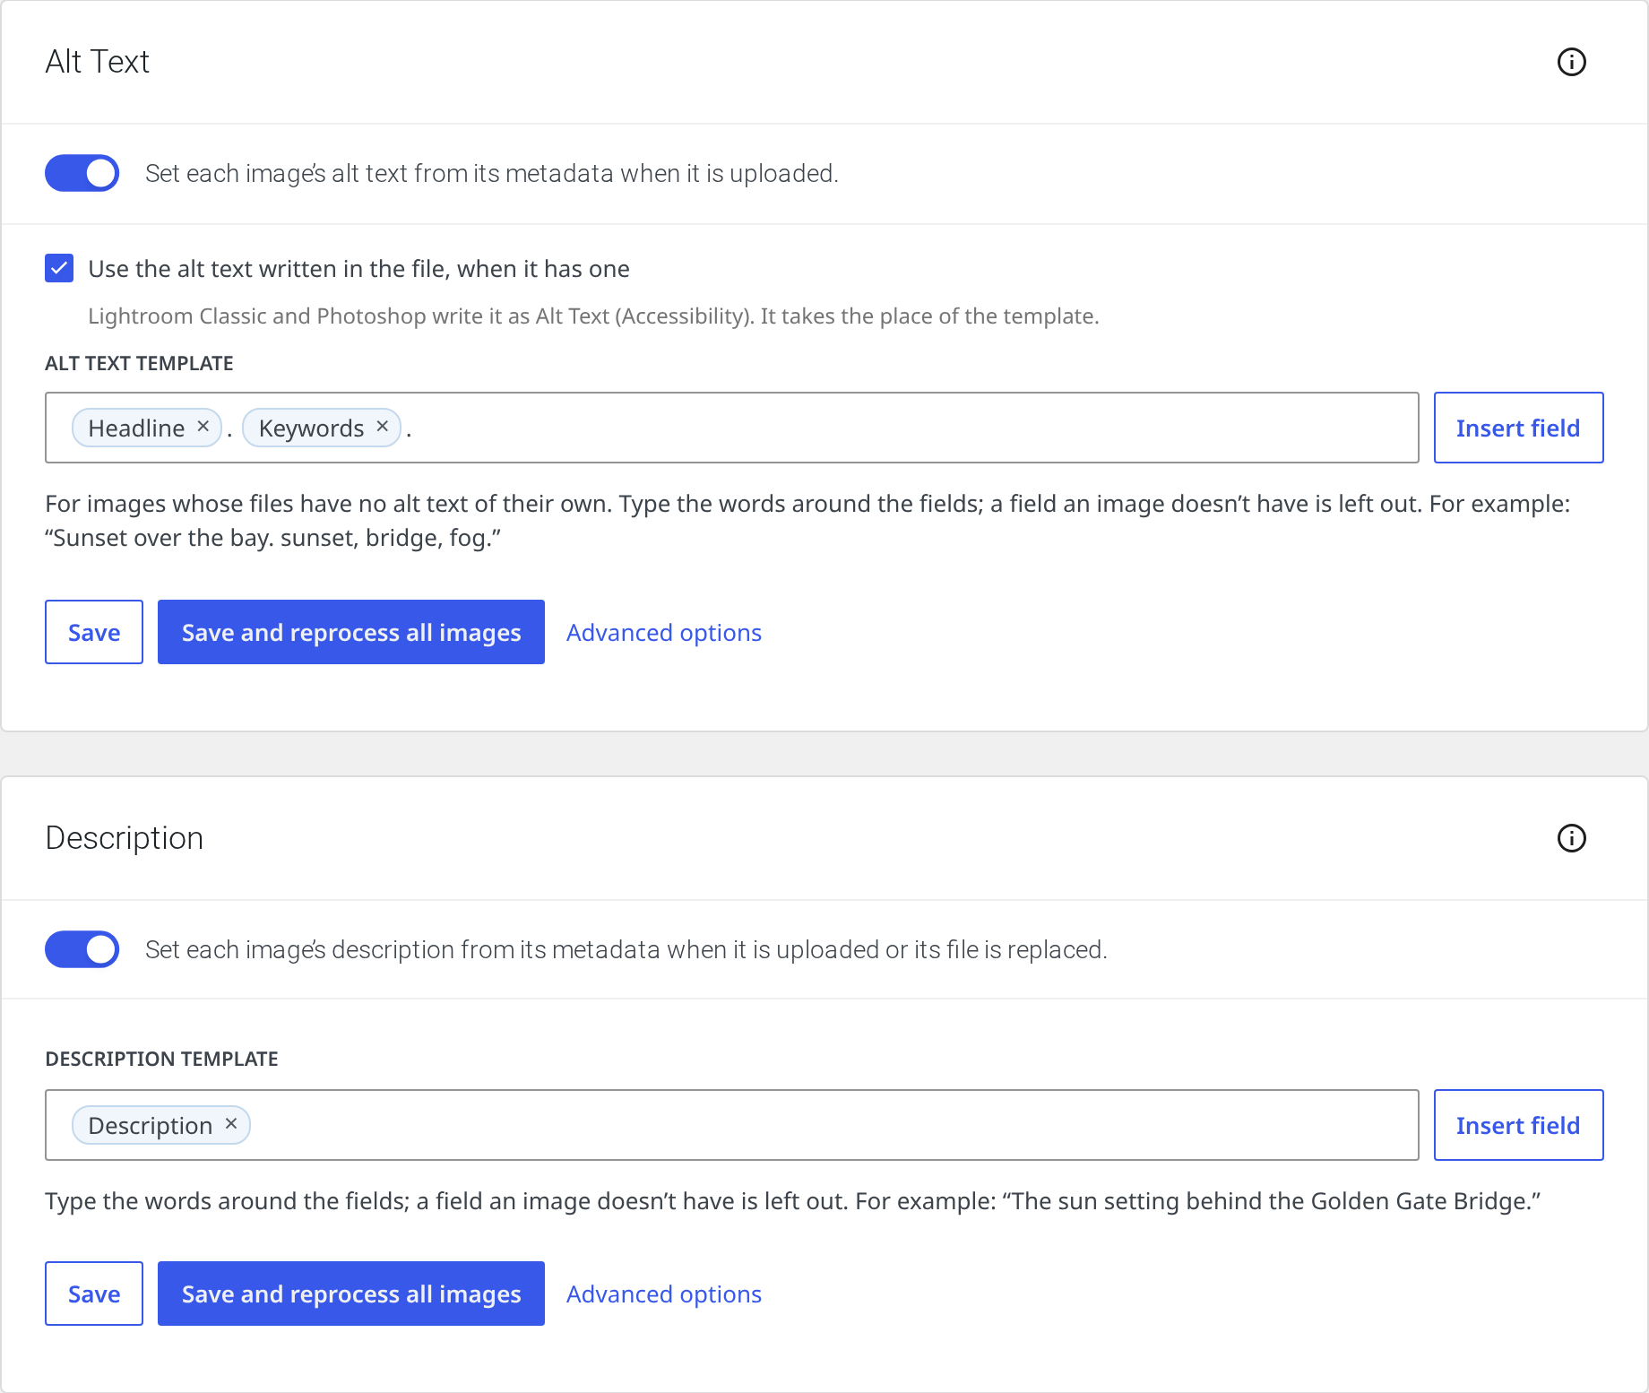Remove the Keywords field chip
The image size is (1649, 1393).
(383, 427)
